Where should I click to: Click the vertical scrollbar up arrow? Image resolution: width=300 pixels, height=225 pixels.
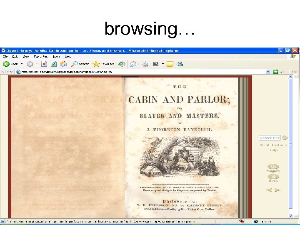291,77
